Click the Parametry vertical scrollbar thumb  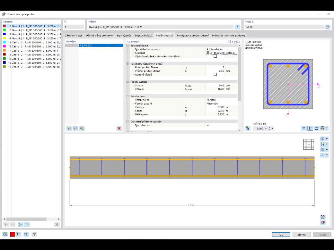pos(240,74)
